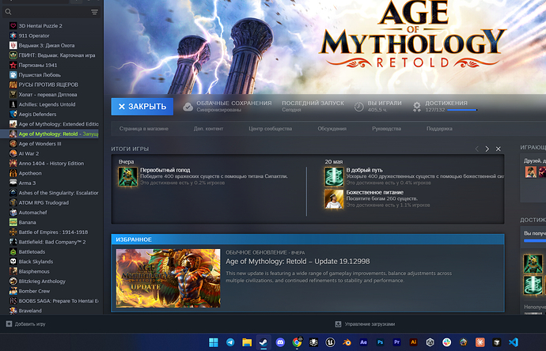Click the download manager icon
The width and height of the screenshot is (546, 351).
[x=338, y=324]
